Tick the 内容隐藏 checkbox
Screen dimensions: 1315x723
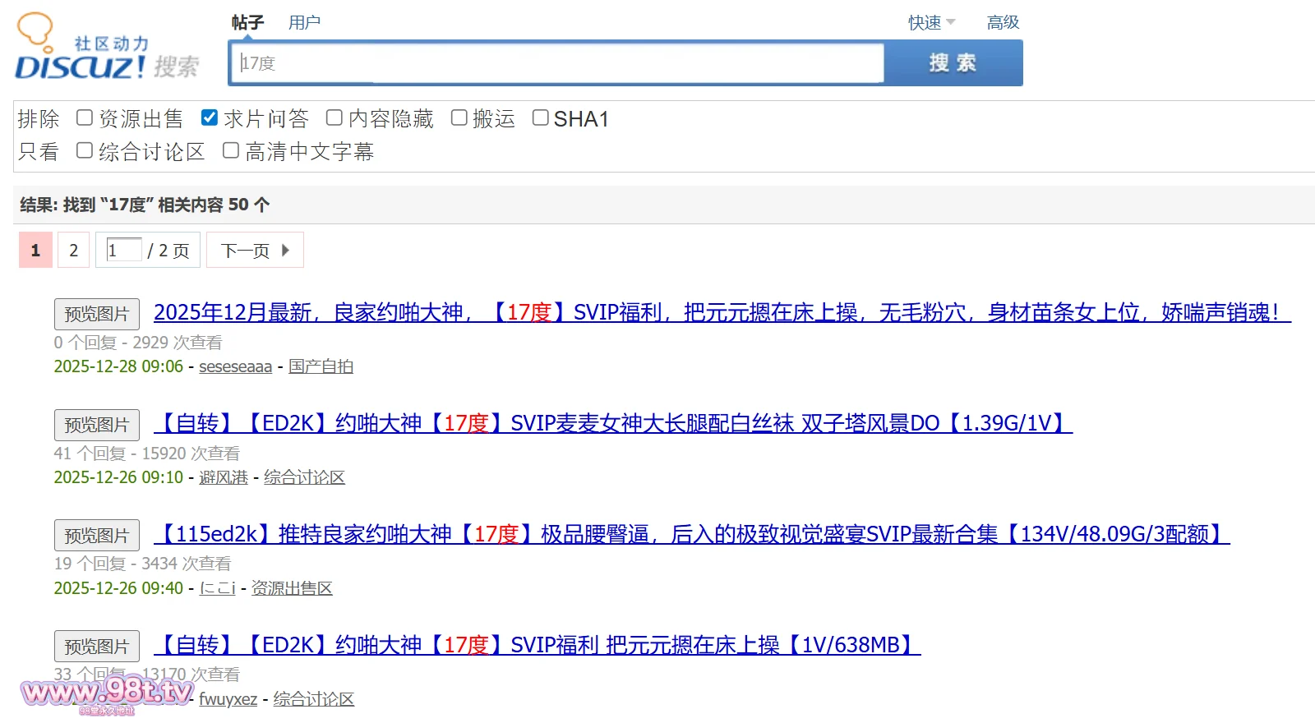pyautogui.click(x=335, y=118)
